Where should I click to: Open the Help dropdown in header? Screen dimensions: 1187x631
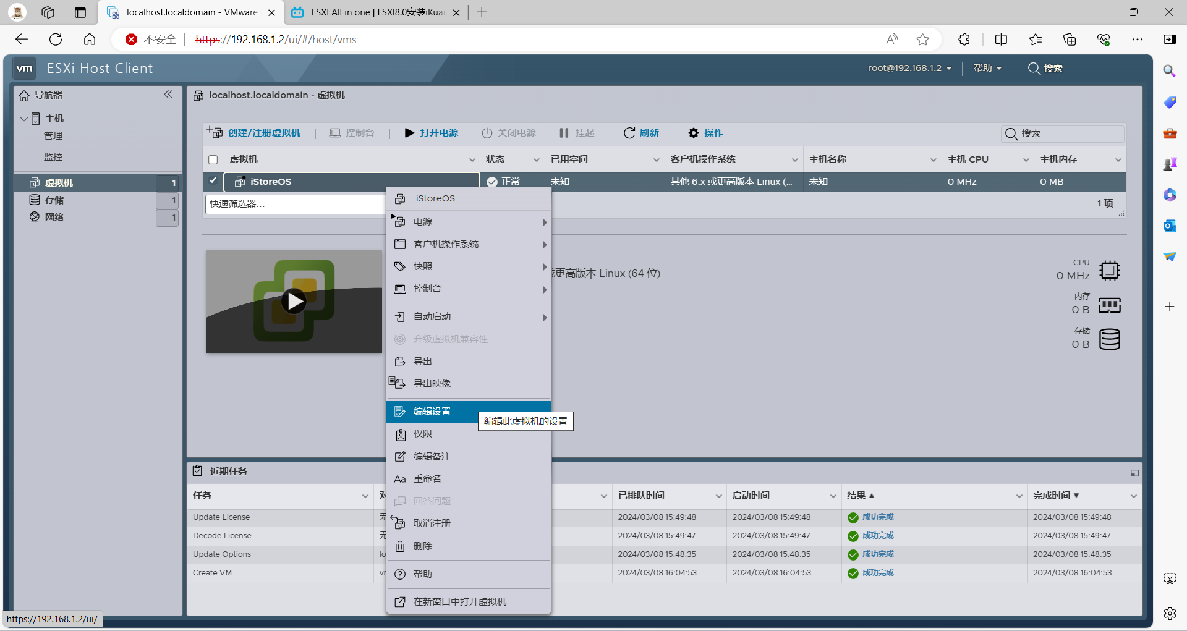[x=987, y=68]
